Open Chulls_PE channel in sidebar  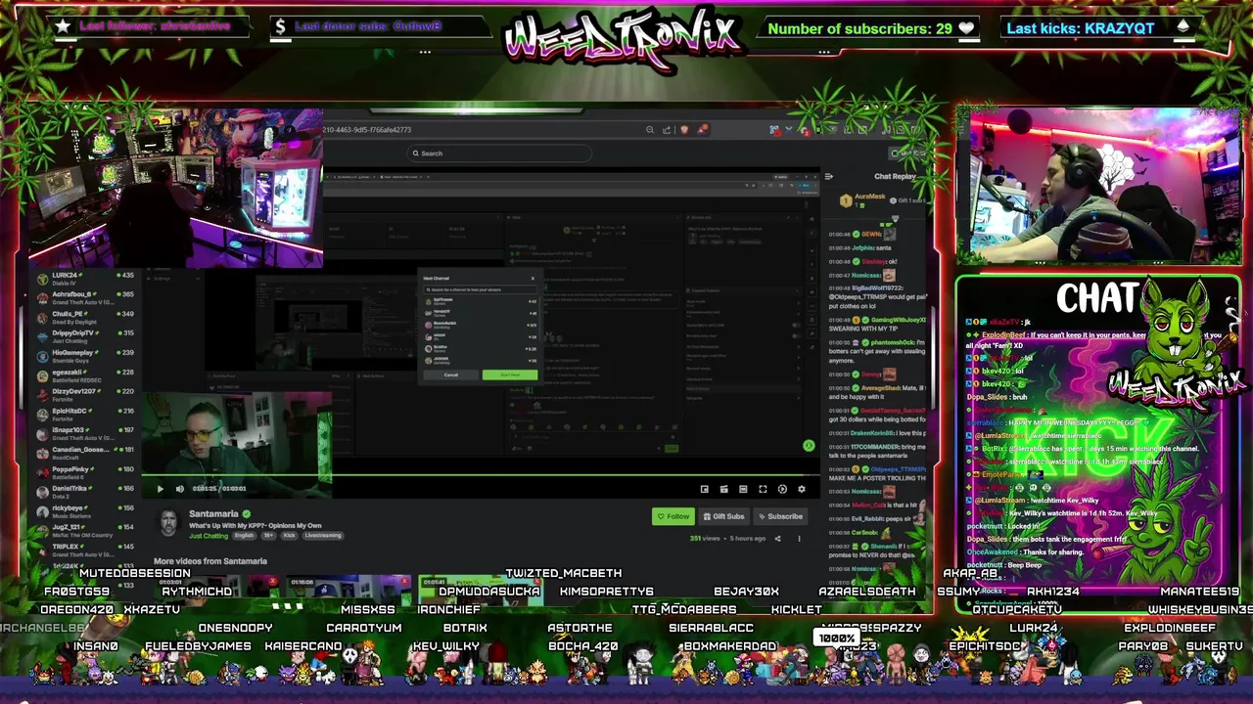tap(86, 318)
